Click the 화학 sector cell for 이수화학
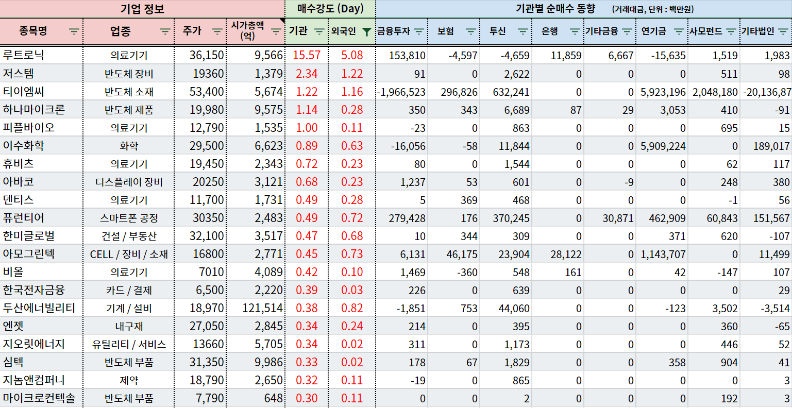Image resolution: width=792 pixels, height=408 pixels. pos(129,146)
